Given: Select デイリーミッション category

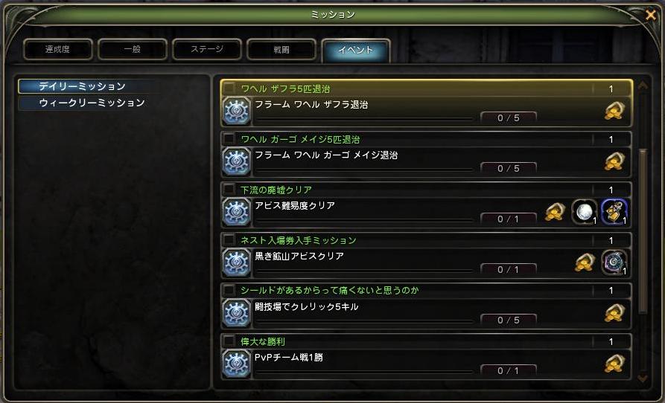Looking at the screenshot, I should [82, 86].
